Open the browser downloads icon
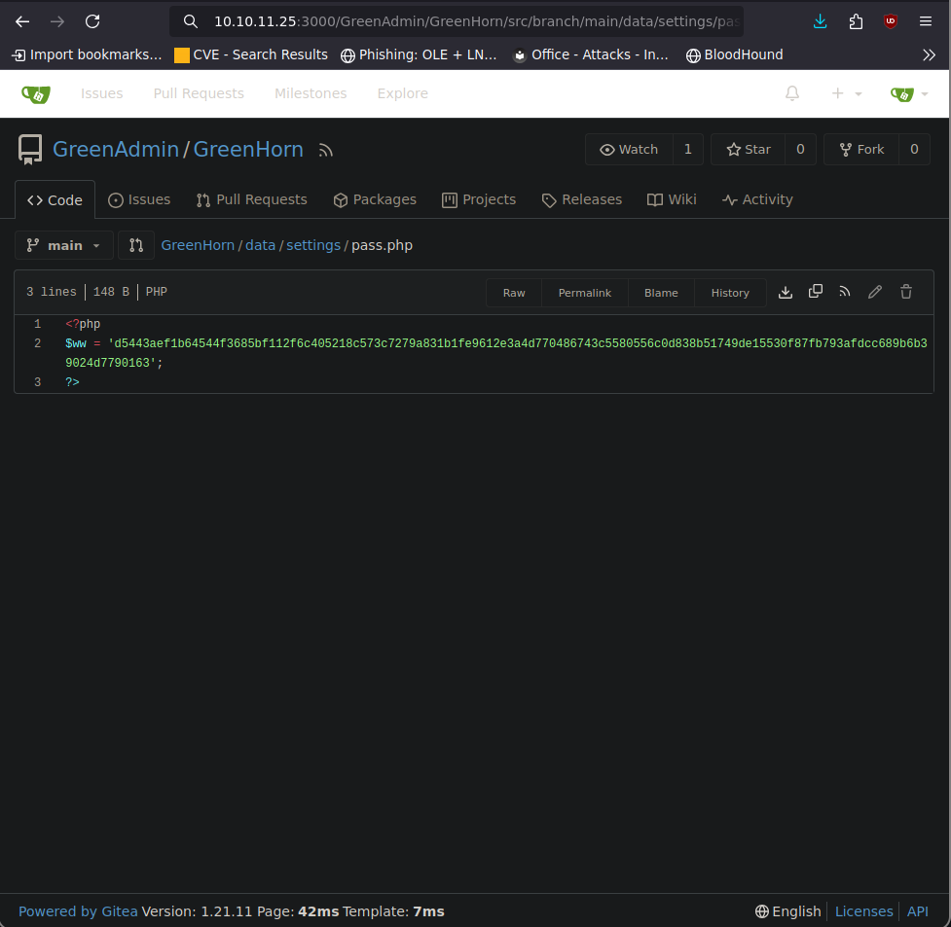This screenshot has height=927, width=951. point(820,21)
